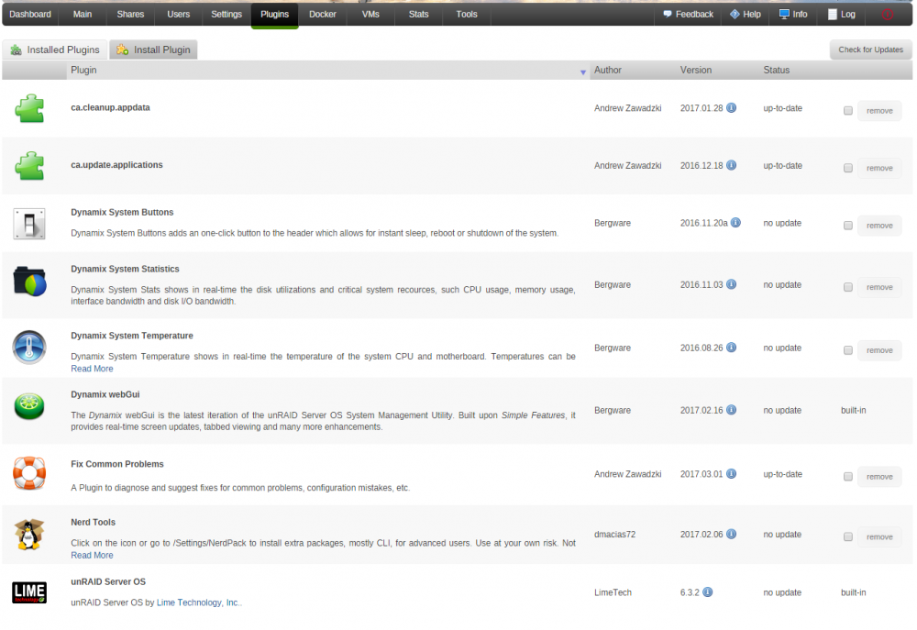Screen dimensions: 917x630
Task: Show version info icon next to 2017.02.16
Action: (731, 410)
